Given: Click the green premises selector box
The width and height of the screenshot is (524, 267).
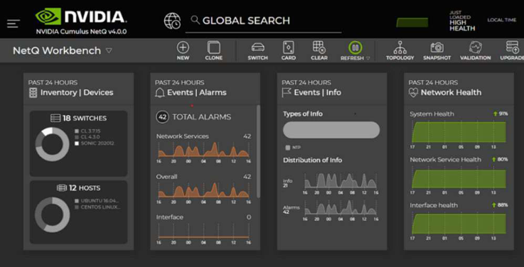Looking at the screenshot, I should click(x=412, y=22).
